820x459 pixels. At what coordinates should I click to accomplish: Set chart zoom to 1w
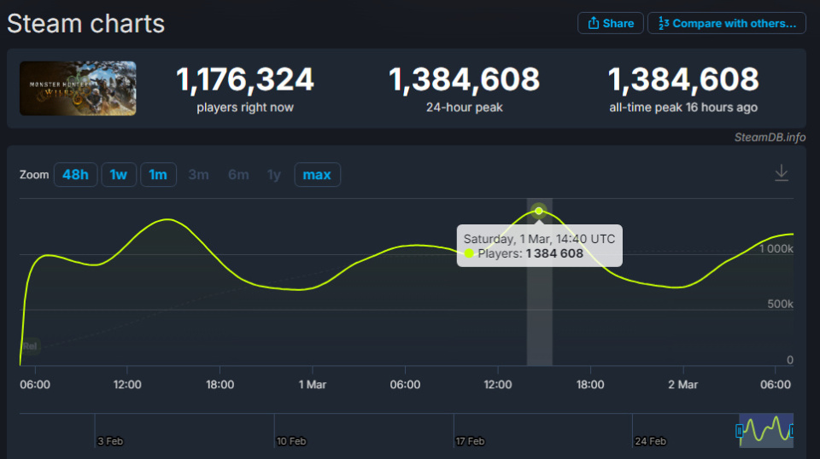coord(119,174)
